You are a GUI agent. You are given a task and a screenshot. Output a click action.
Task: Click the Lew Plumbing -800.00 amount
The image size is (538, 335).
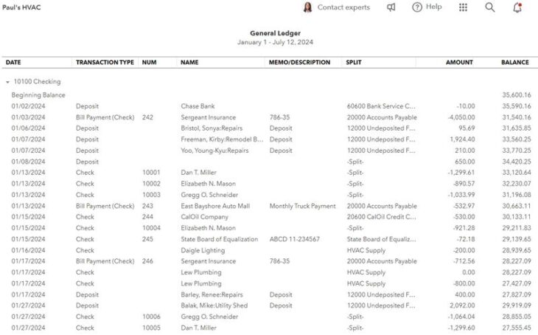tap(464, 283)
